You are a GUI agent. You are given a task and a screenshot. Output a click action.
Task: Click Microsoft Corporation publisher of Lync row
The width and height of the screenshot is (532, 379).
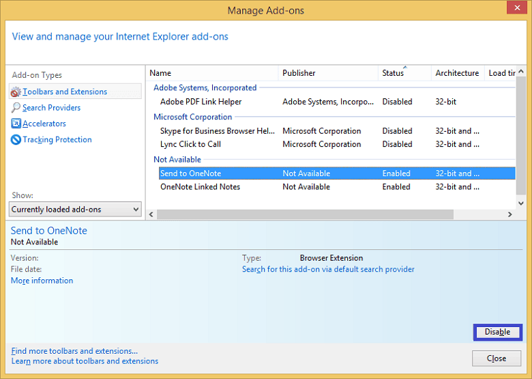point(322,144)
